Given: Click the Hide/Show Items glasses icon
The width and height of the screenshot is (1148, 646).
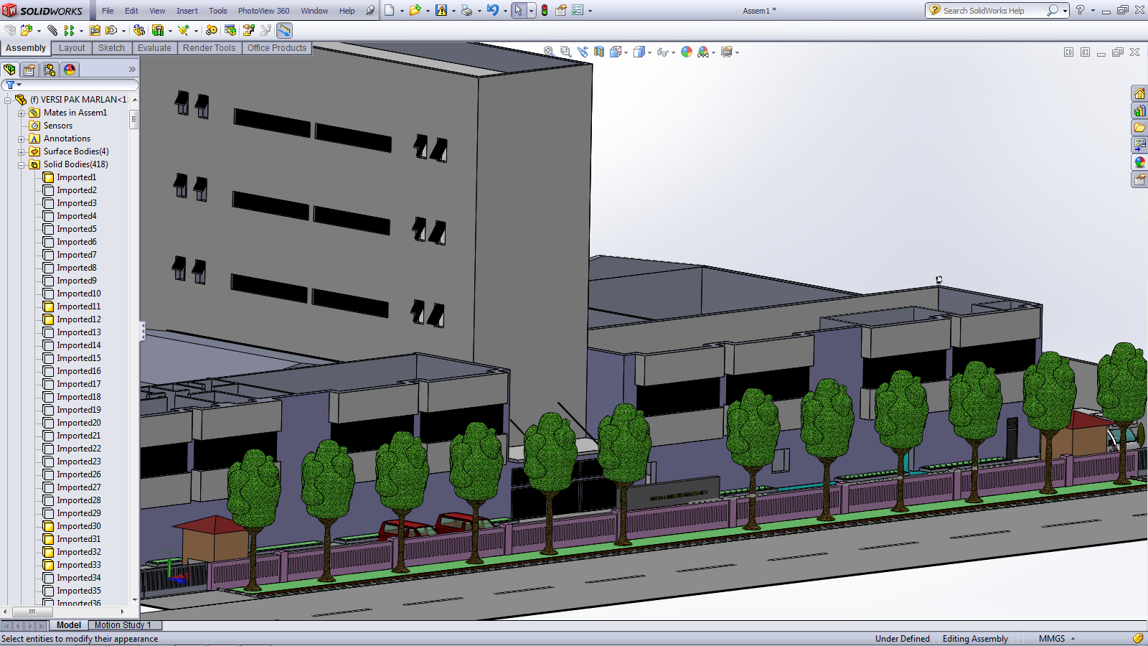Looking at the screenshot, I should [662, 52].
